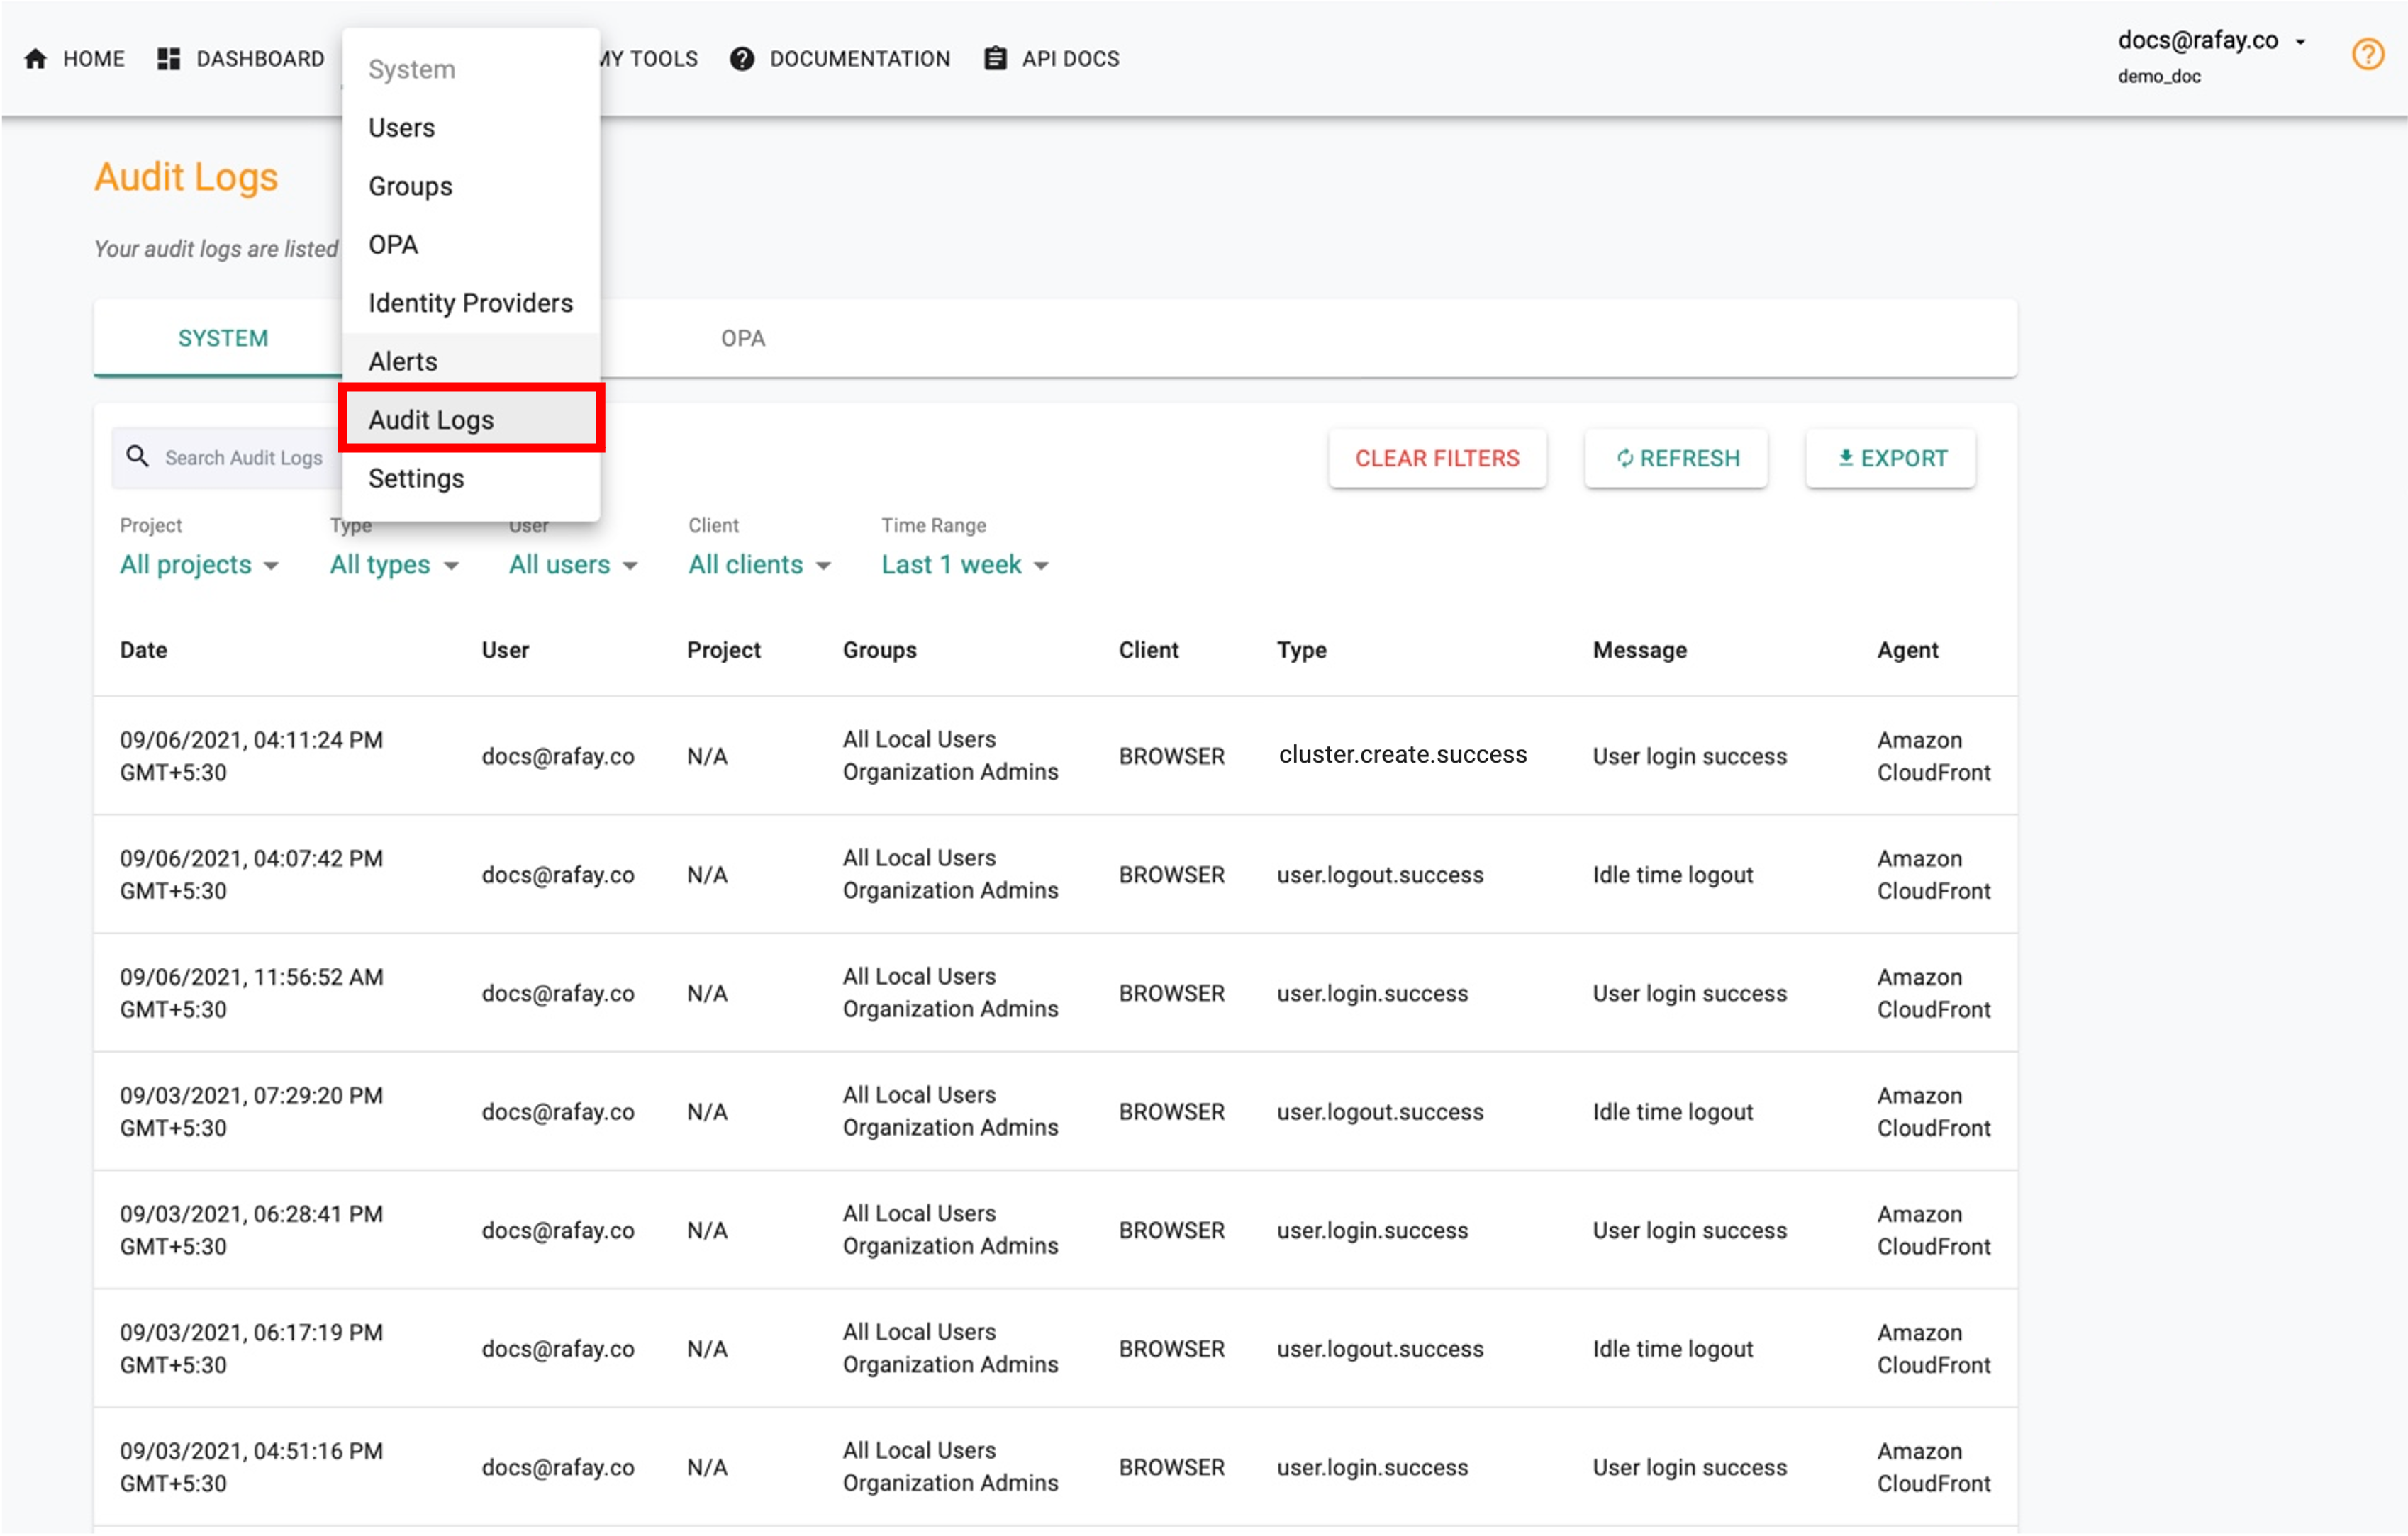Click the Home icon in top navigation
The height and width of the screenshot is (1536, 2408).
coord(36,59)
